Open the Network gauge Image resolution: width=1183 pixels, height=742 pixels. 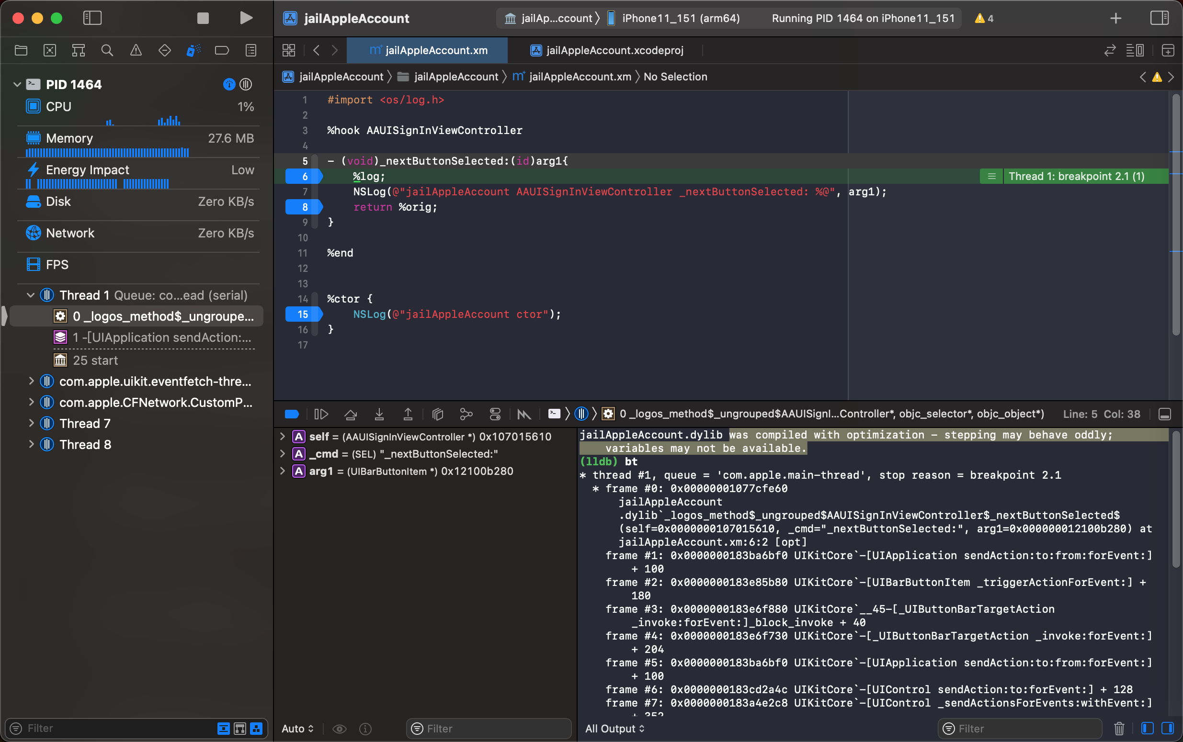(x=139, y=233)
